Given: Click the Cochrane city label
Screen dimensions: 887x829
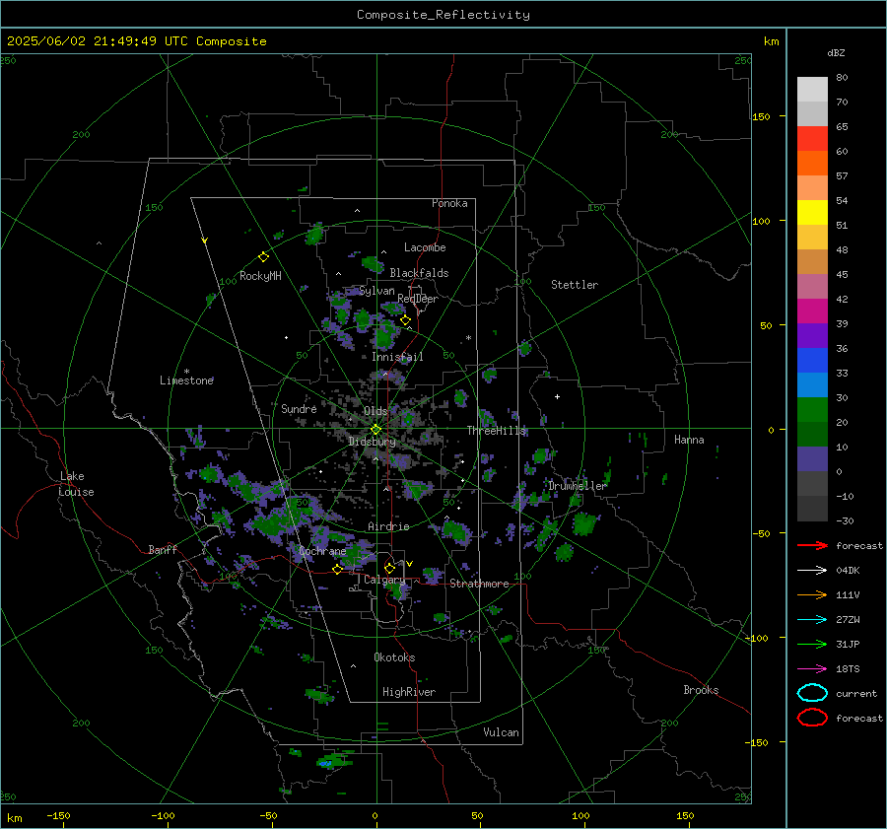Looking at the screenshot, I should coord(322,551).
